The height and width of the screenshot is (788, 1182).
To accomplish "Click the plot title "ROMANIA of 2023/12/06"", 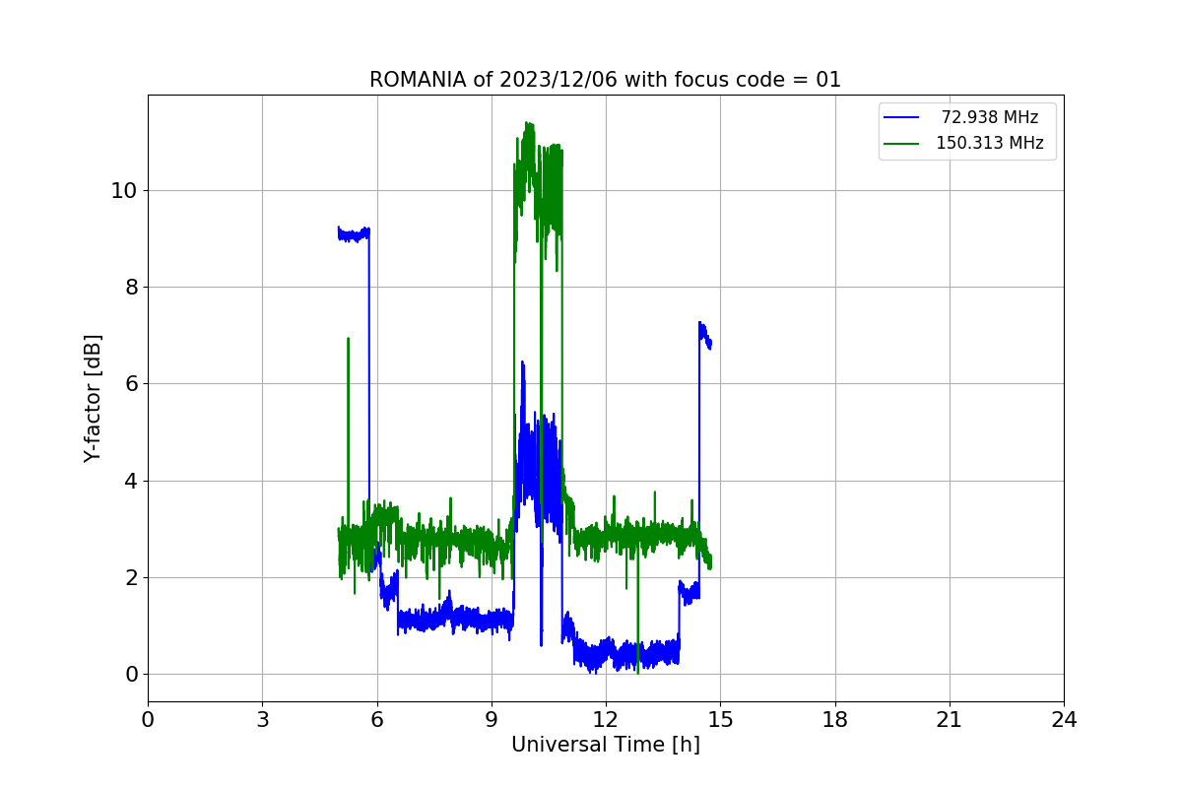I will pyautogui.click(x=605, y=80).
